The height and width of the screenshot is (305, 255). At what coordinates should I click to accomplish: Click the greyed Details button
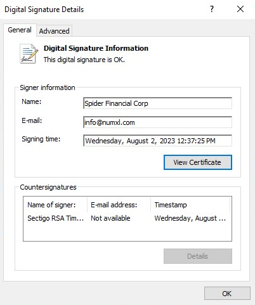(x=198, y=256)
